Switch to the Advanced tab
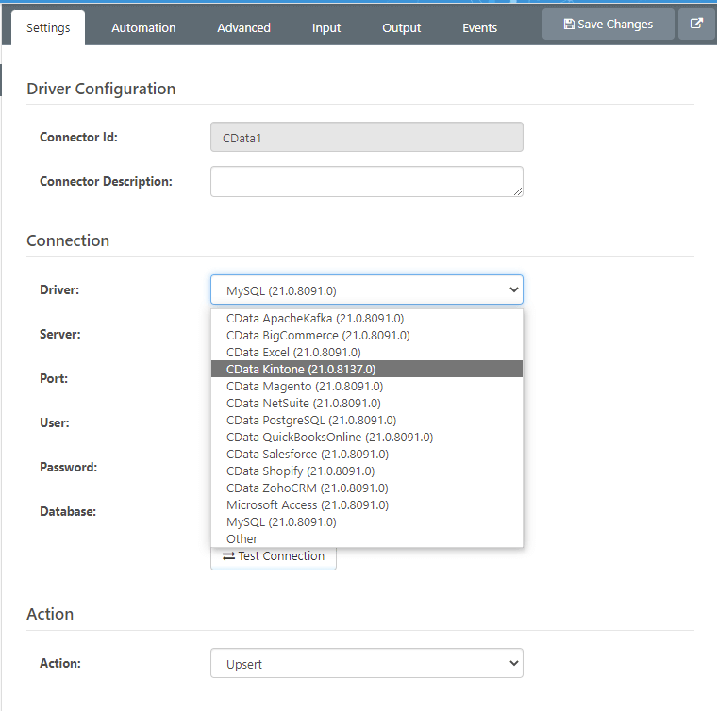 (243, 28)
